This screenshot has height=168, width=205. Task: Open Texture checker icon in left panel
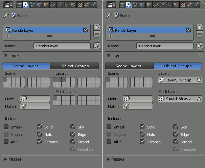point(80,5)
